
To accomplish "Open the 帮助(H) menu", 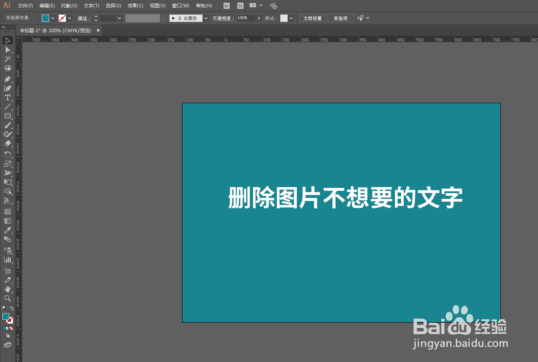I will (x=204, y=6).
